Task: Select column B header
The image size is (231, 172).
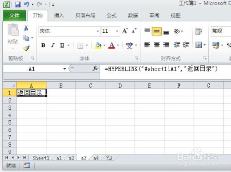Action: (x=61, y=85)
